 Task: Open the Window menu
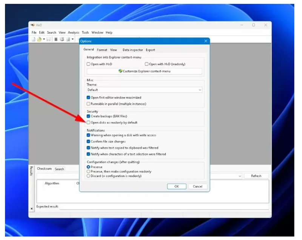[x=97, y=33]
